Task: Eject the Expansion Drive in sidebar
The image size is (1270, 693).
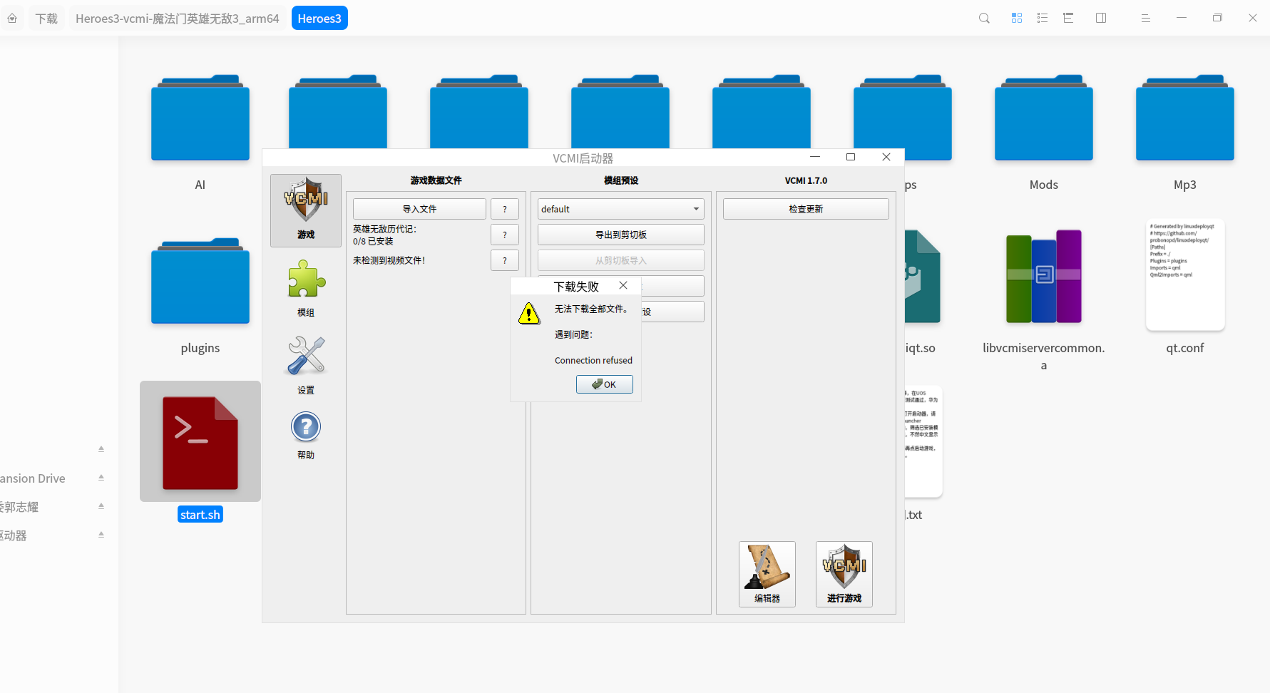Action: point(101,478)
